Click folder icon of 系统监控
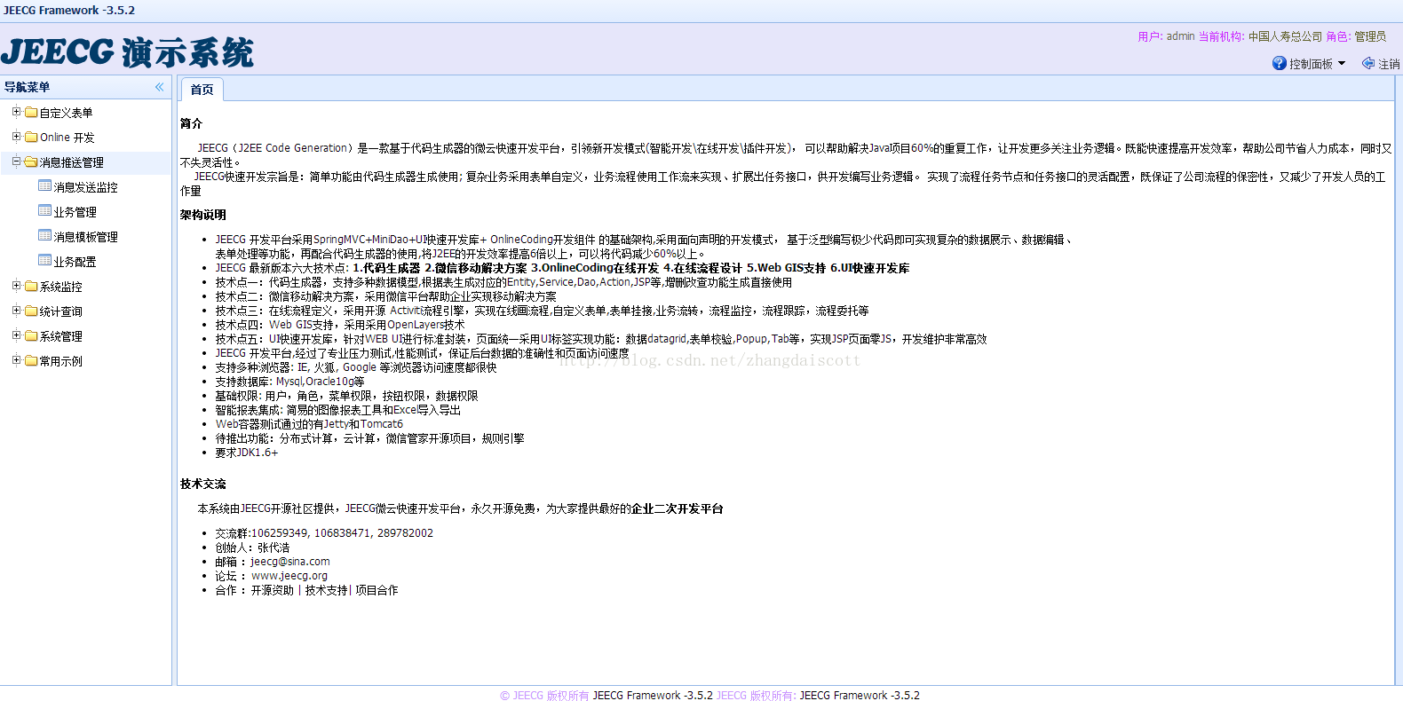Image resolution: width=1403 pixels, height=701 pixels. (31, 287)
